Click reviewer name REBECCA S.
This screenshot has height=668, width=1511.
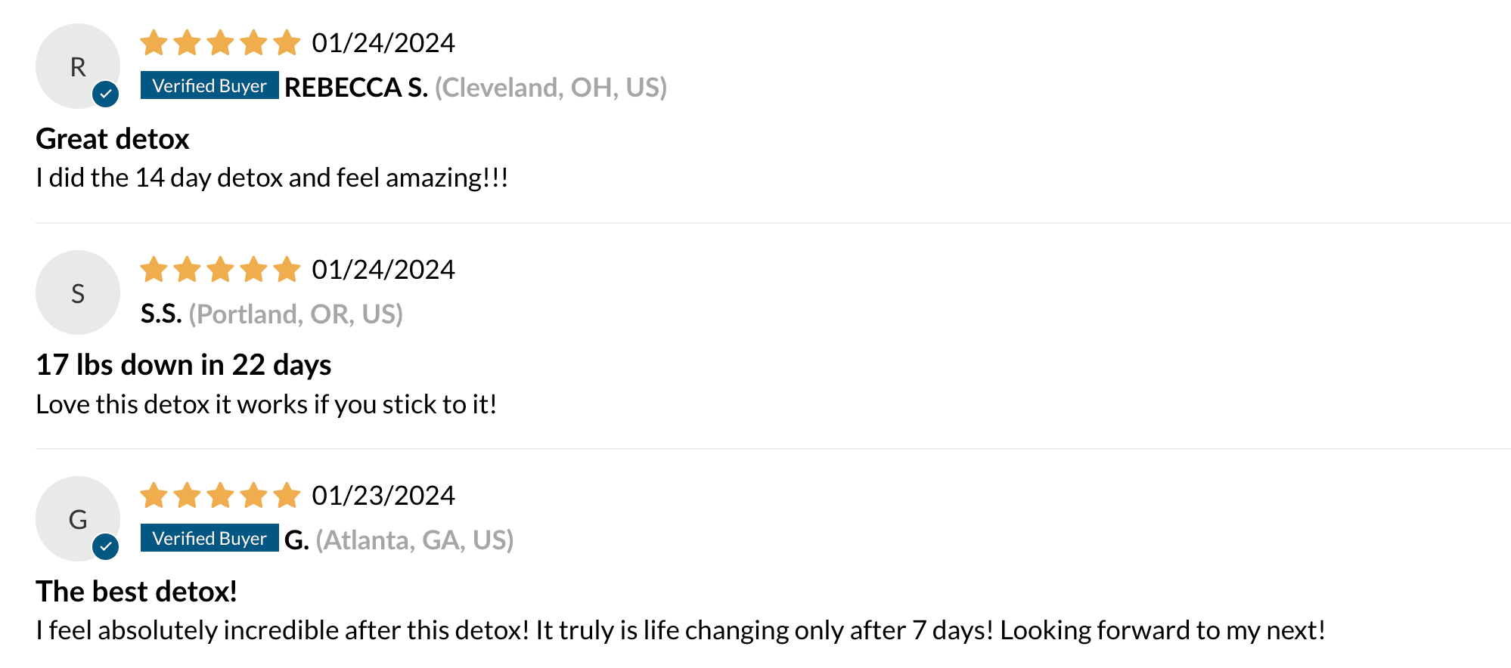[x=356, y=87]
